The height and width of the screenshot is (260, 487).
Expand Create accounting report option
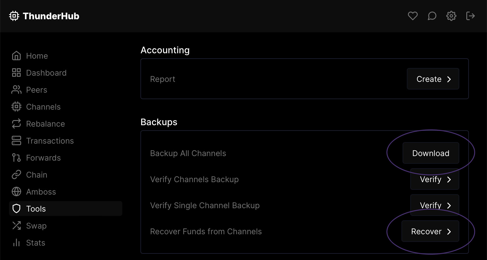pyautogui.click(x=433, y=79)
